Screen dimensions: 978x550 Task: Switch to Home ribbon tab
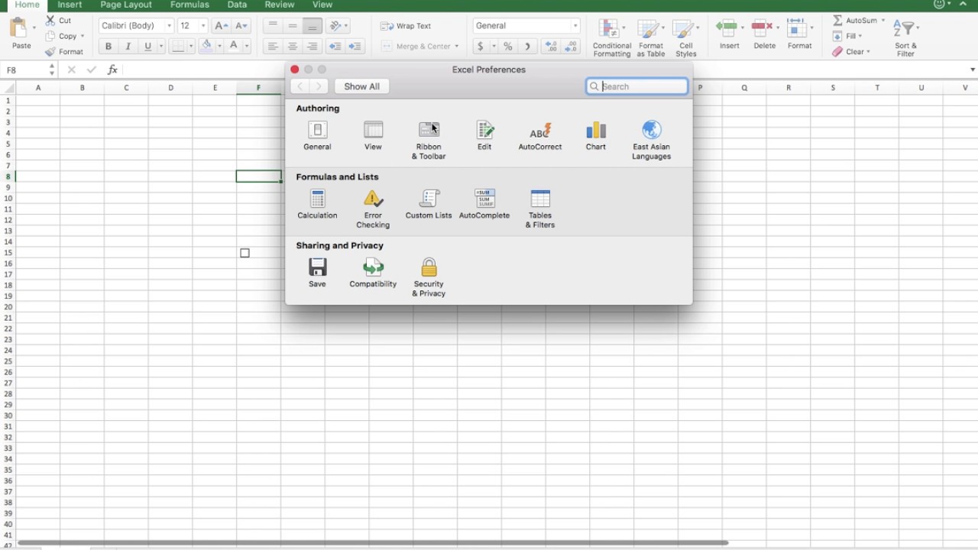[27, 5]
